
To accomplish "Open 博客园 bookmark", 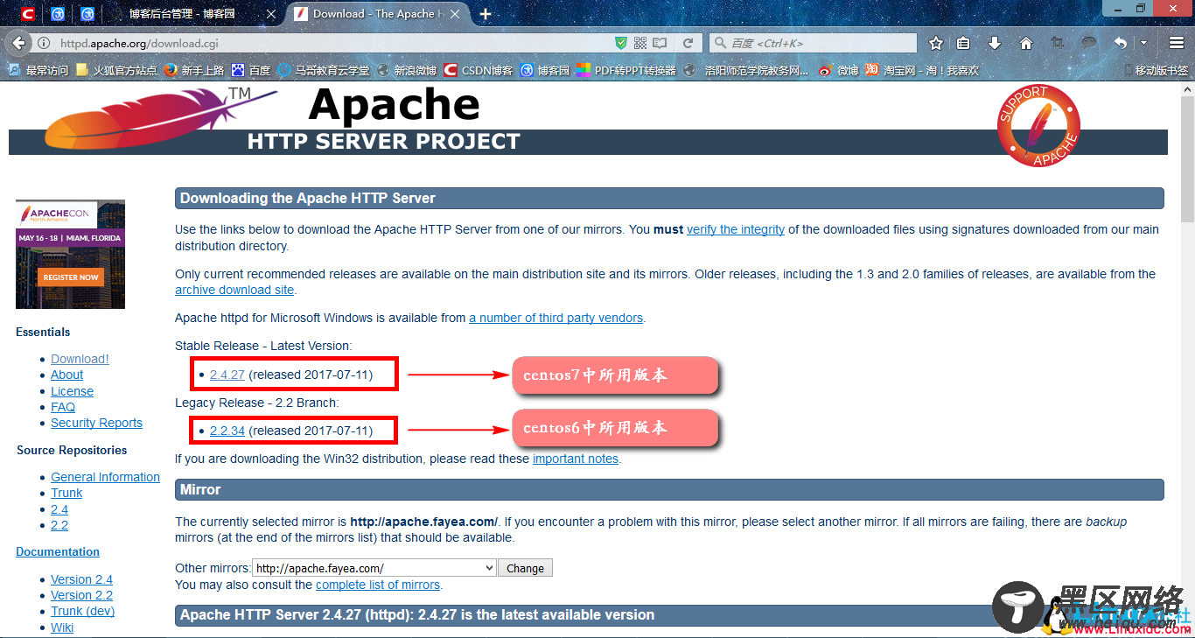I will [x=544, y=70].
